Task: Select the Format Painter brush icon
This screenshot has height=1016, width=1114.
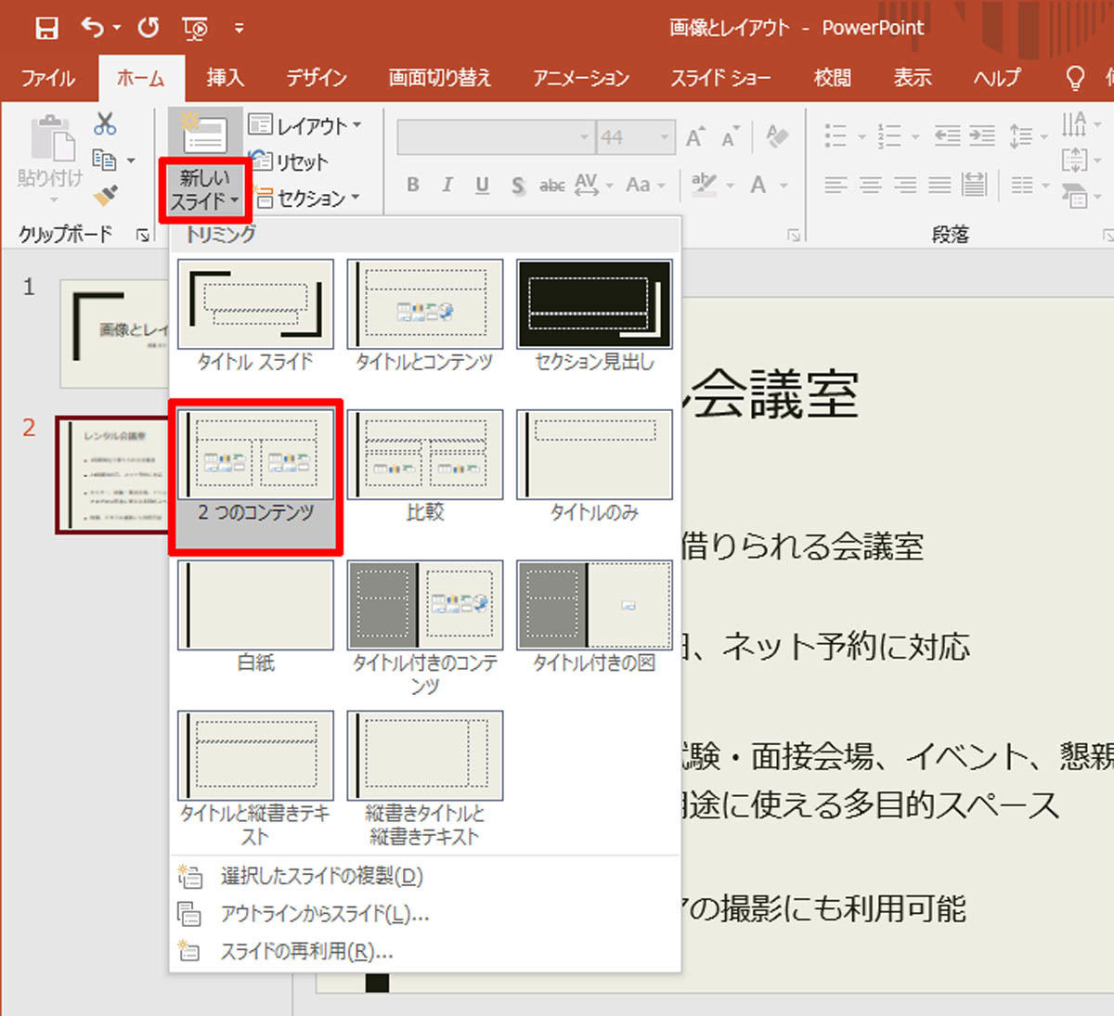Action: click(x=105, y=196)
